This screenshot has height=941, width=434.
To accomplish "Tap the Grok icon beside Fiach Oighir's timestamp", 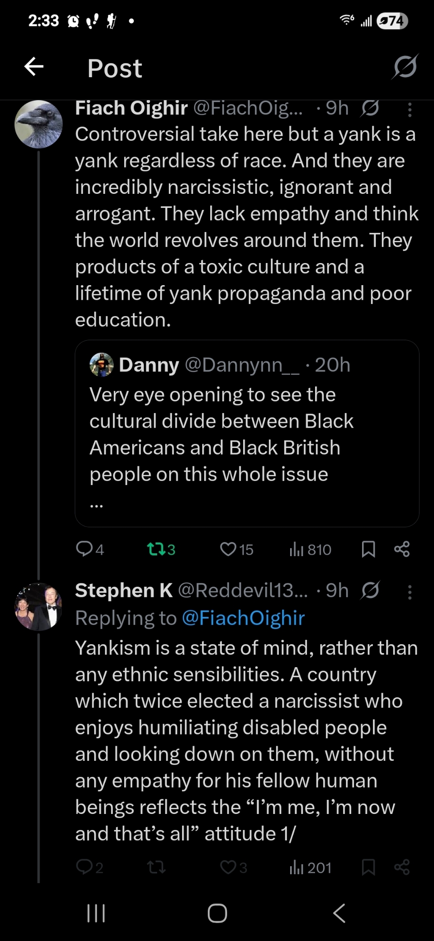I will pyautogui.click(x=371, y=109).
